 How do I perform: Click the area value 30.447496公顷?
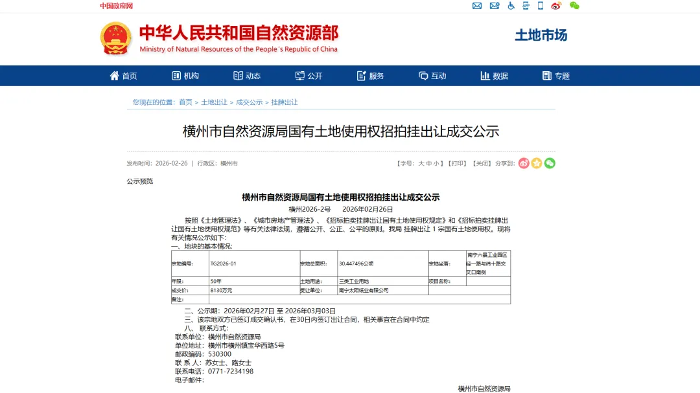[x=356, y=264]
